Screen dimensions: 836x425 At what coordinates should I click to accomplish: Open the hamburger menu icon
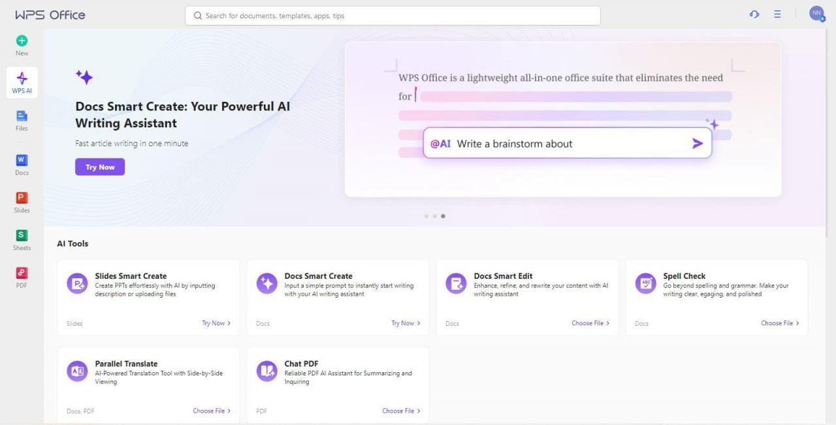(x=777, y=14)
